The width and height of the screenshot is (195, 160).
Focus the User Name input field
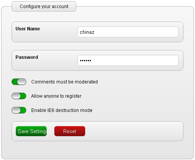click(x=128, y=32)
